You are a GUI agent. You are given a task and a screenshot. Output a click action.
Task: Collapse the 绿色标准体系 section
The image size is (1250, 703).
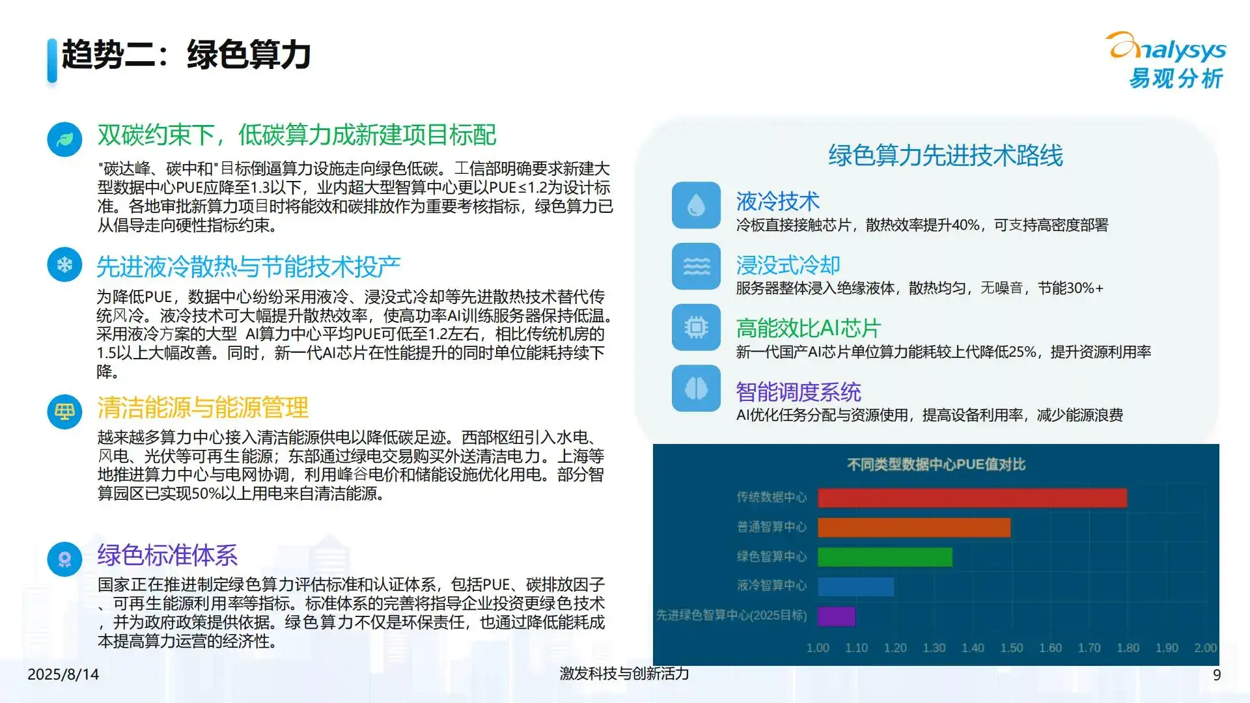166,557
